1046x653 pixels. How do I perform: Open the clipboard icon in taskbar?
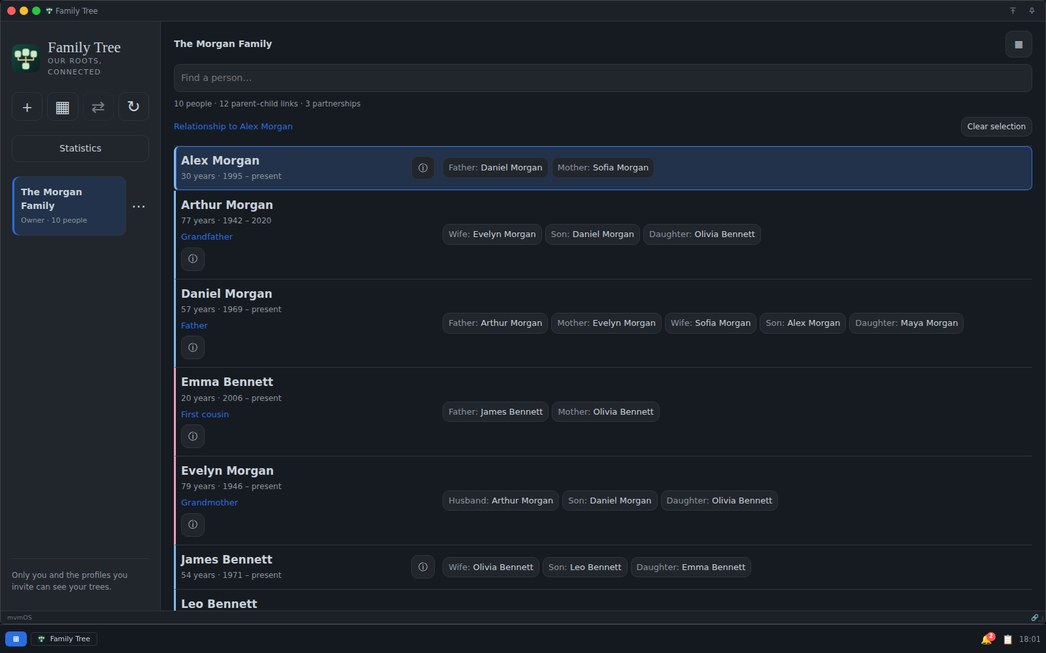click(x=1007, y=639)
